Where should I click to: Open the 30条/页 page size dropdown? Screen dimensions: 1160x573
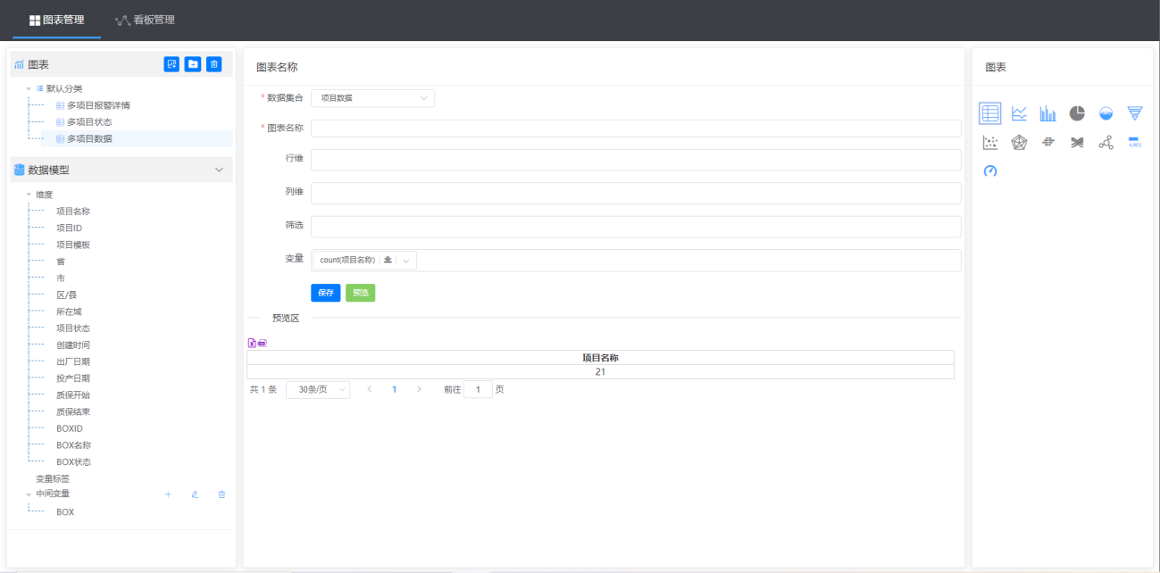point(318,390)
